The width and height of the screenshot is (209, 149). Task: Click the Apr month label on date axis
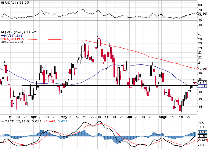coord(34,117)
